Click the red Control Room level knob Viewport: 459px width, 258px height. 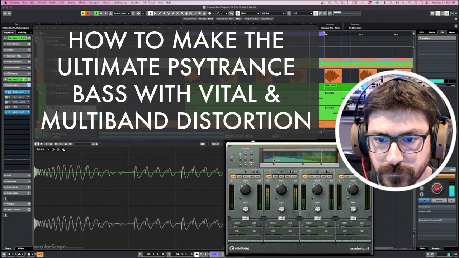pos(437,188)
